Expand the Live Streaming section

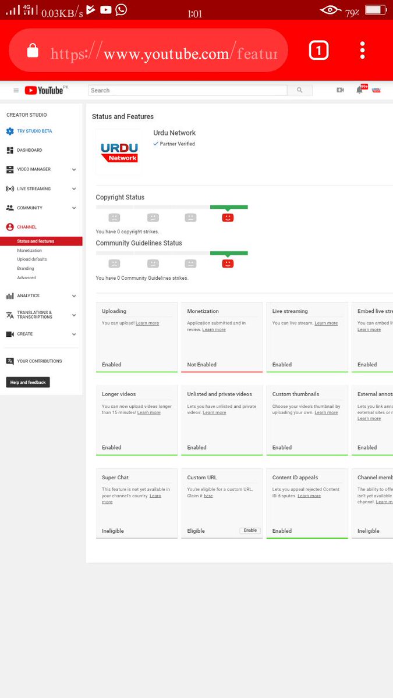(74, 189)
